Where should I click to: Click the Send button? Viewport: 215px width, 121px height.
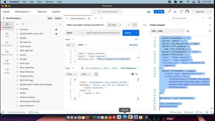pos(128,33)
